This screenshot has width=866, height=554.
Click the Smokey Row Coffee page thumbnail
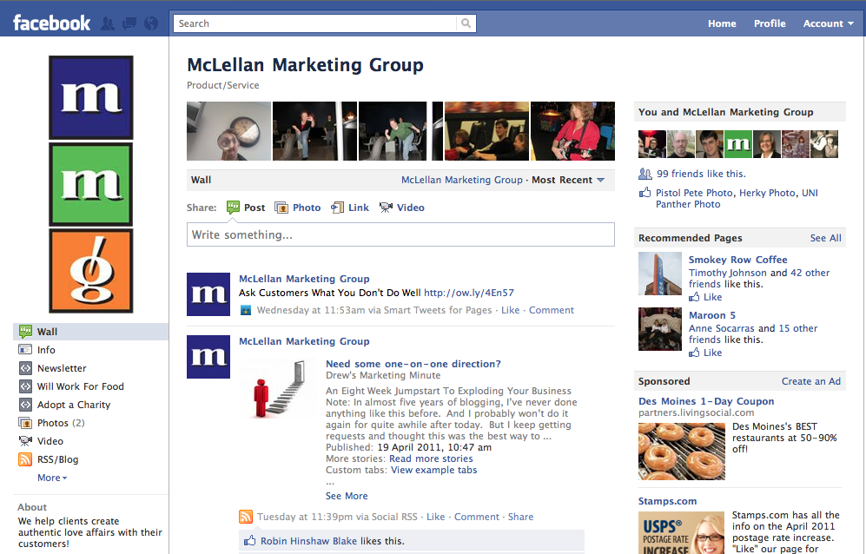(660, 274)
